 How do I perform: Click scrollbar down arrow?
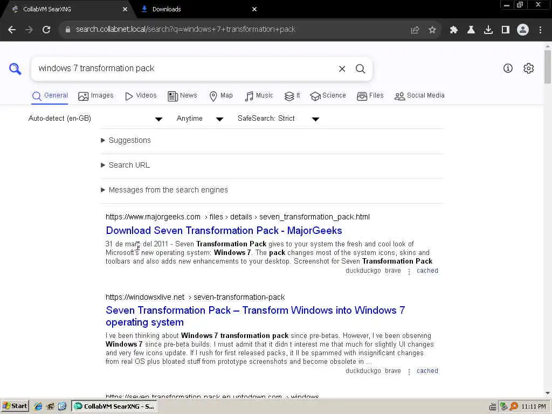pos(548,393)
